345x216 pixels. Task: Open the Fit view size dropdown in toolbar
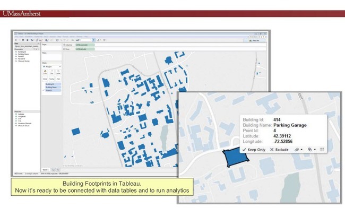[86, 40]
